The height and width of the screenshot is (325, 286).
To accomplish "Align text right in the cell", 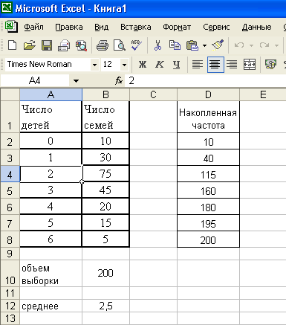I will [232, 65].
